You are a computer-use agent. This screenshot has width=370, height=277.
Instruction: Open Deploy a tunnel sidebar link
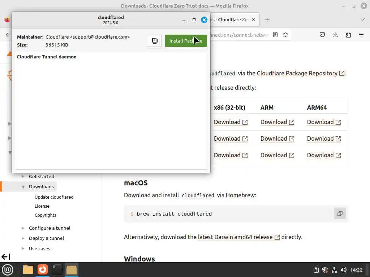pyautogui.click(x=46, y=238)
